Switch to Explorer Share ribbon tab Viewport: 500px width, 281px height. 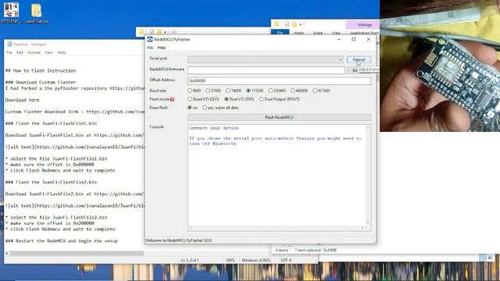pos(318,33)
